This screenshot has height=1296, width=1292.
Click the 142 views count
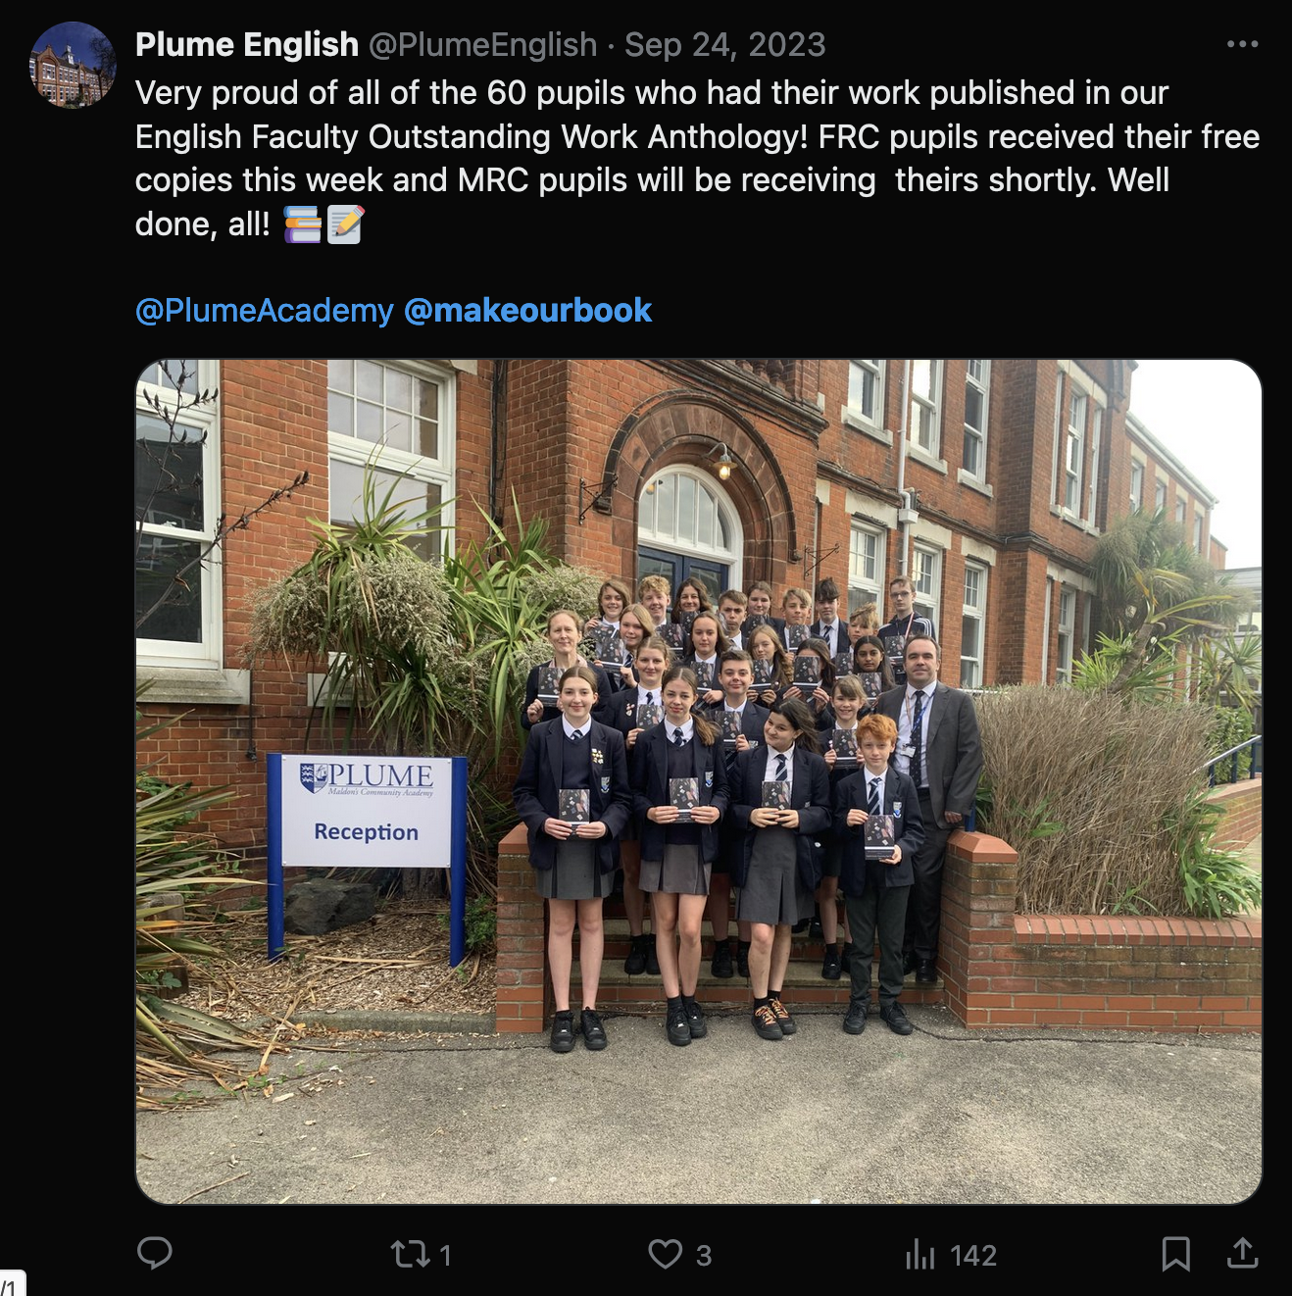(x=973, y=1256)
